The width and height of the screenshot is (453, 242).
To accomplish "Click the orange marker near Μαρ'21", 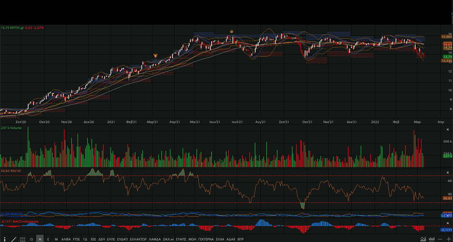I will point(155,56).
